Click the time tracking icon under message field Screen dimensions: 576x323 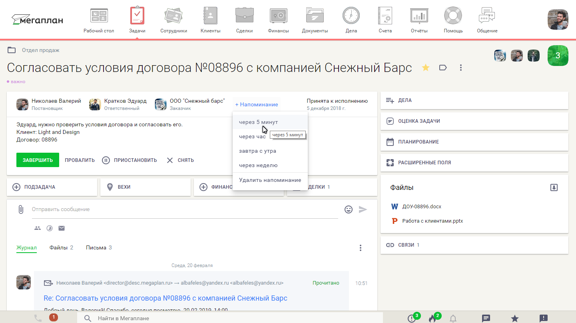pos(50,228)
